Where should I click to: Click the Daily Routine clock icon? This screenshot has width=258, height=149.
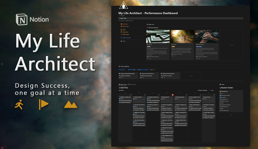click(x=220, y=91)
